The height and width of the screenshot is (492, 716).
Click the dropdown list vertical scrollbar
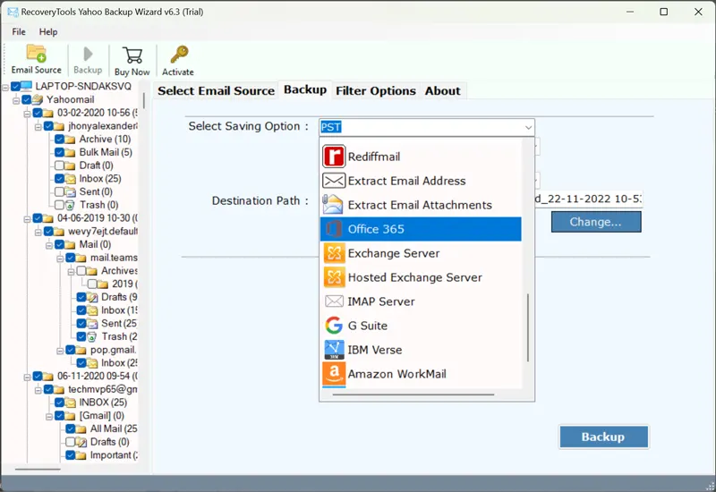[527, 331]
